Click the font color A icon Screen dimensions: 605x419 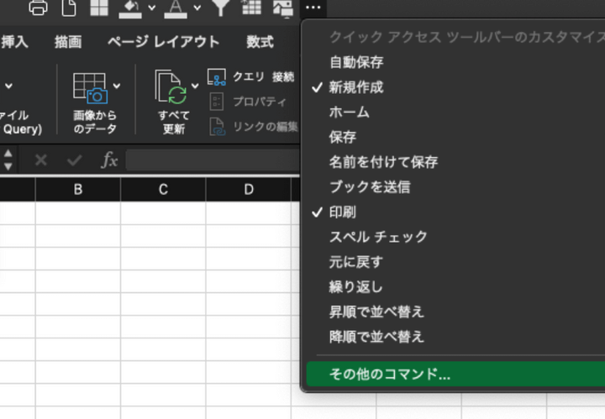coord(175,8)
